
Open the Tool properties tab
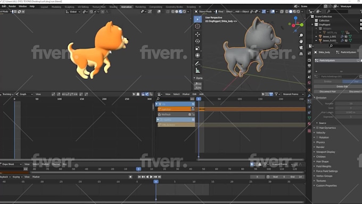[x=309, y=53]
